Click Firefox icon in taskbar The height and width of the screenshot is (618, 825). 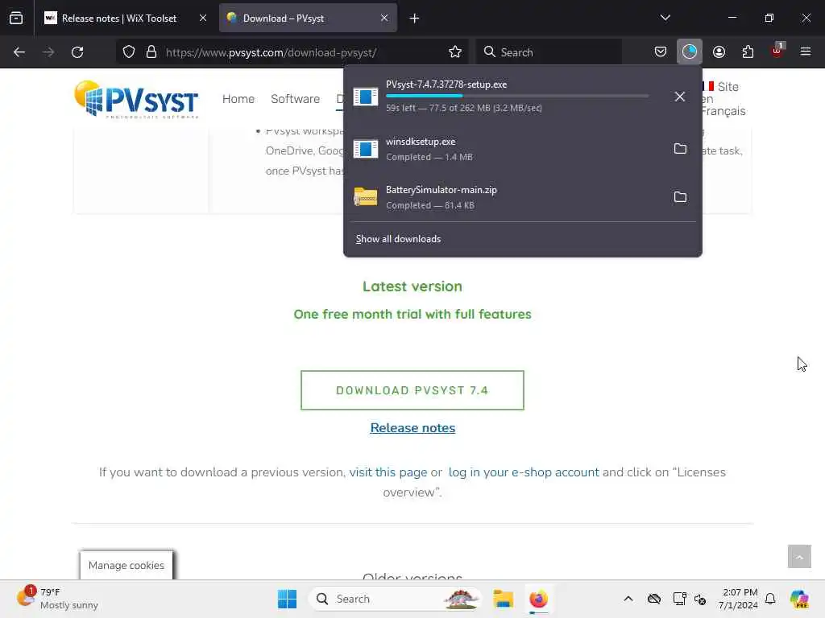click(x=538, y=599)
